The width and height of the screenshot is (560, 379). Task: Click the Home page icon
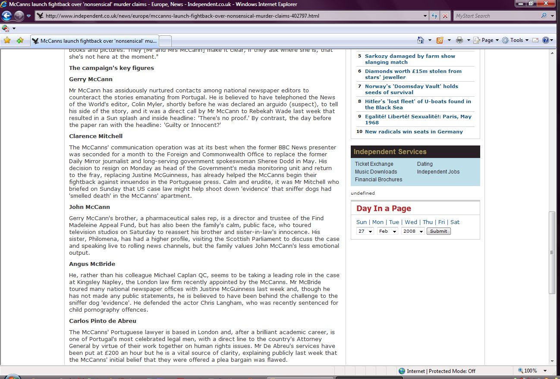pos(421,40)
